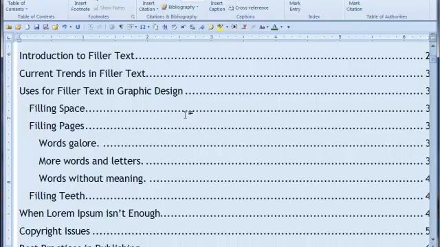
Task: Click the "Filling Pages" TOC entry
Action: click(229, 126)
